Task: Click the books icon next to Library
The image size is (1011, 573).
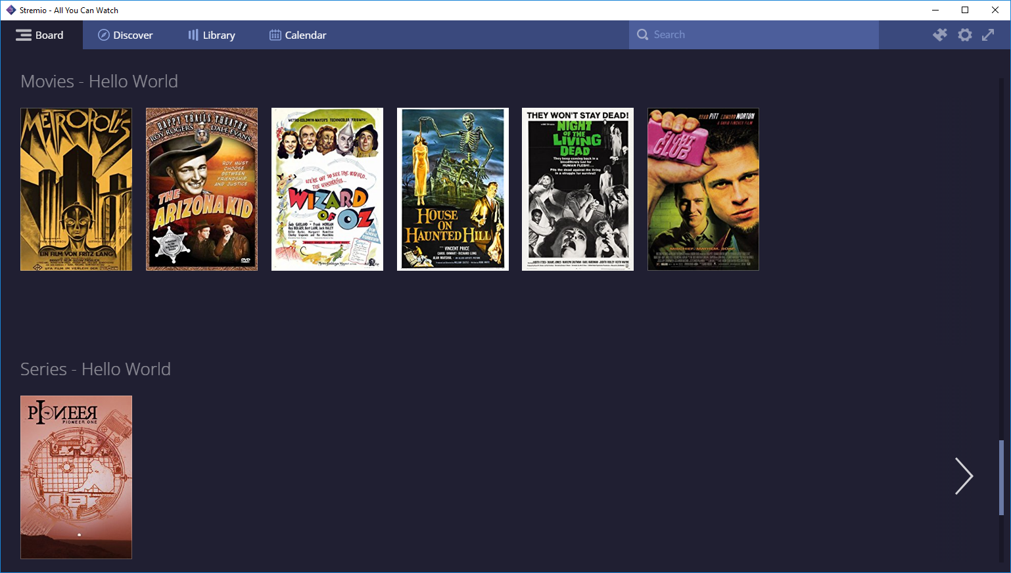Action: tap(193, 35)
